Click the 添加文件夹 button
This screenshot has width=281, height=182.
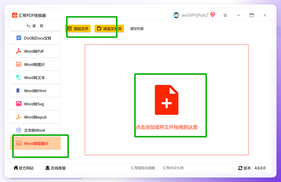(x=109, y=29)
